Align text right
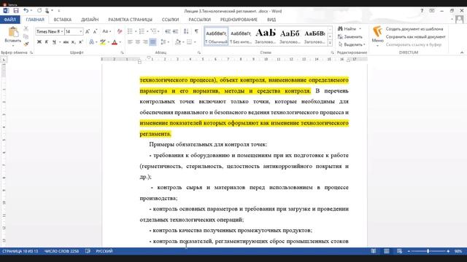The image size is (467, 262). click(144, 42)
